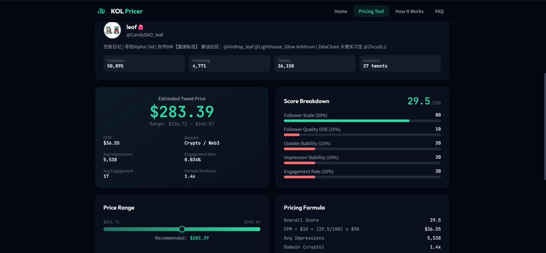
Task: Navigate to the FAQ page
Action: click(439, 11)
